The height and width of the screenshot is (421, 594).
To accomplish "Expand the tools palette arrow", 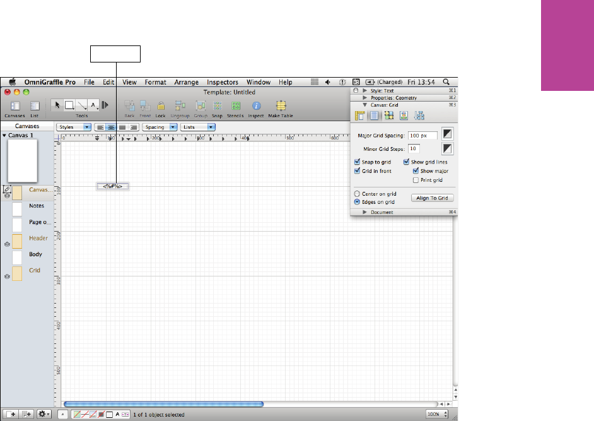I will pos(105,105).
